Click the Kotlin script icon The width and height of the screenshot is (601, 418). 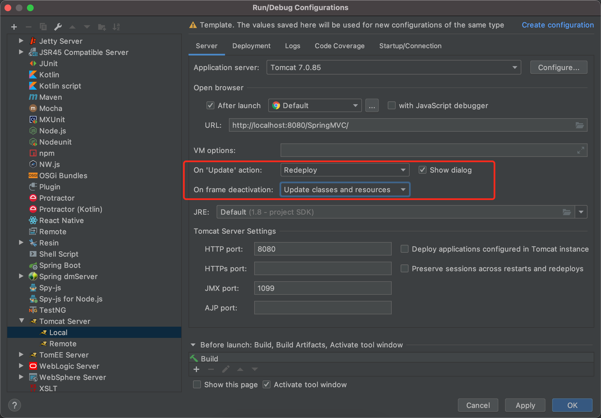(x=33, y=86)
